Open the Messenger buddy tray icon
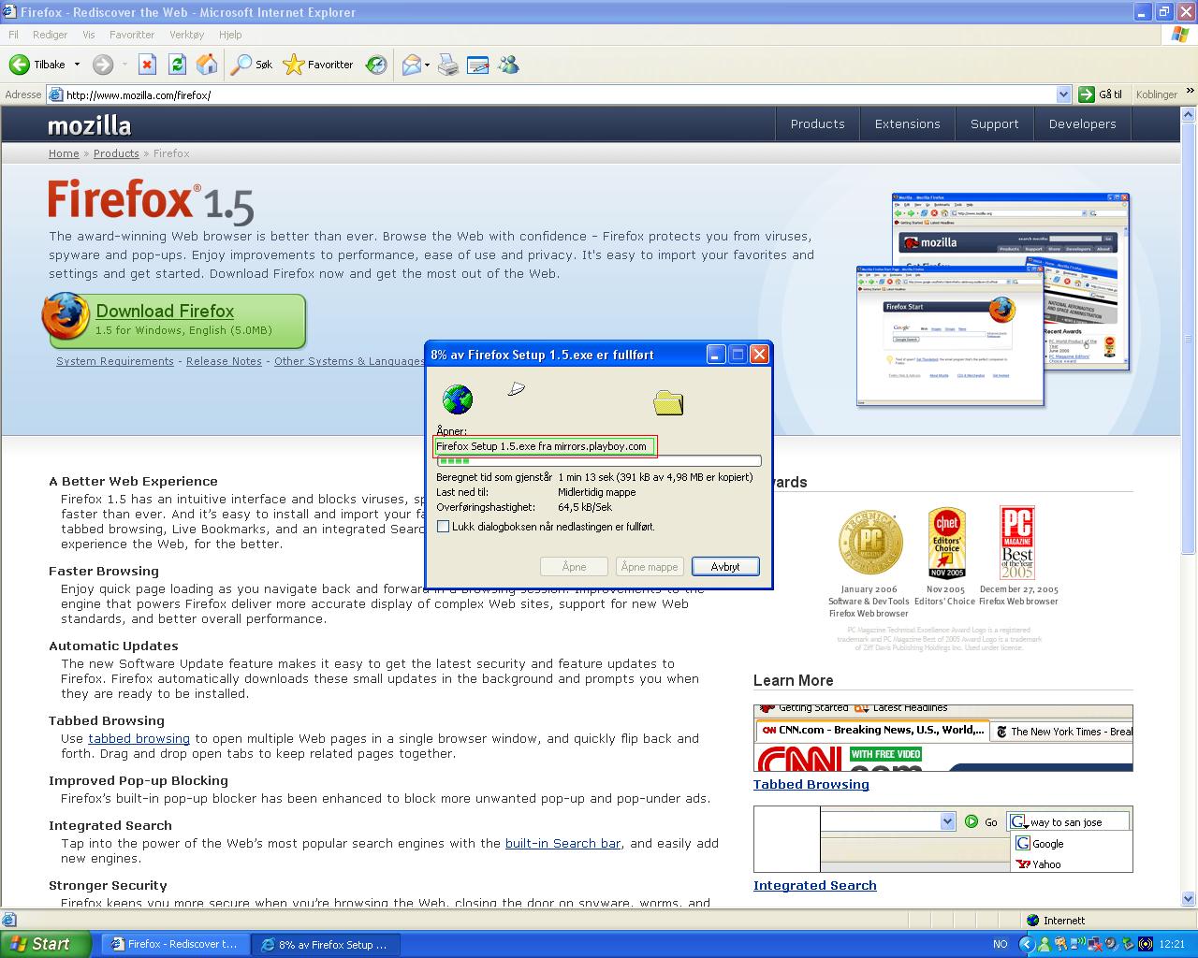The width and height of the screenshot is (1198, 958). pyautogui.click(x=1043, y=944)
